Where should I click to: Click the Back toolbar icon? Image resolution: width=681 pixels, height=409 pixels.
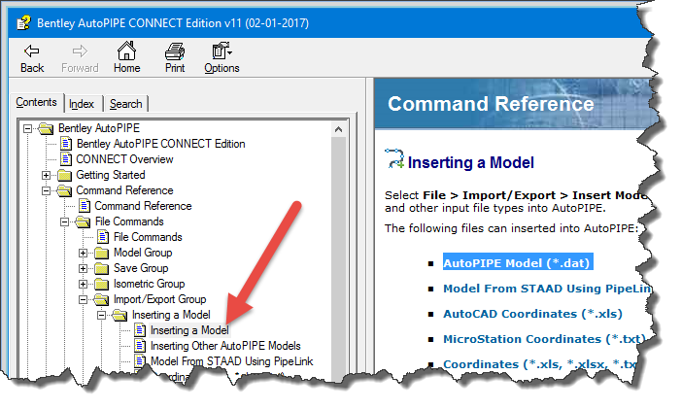(x=32, y=51)
